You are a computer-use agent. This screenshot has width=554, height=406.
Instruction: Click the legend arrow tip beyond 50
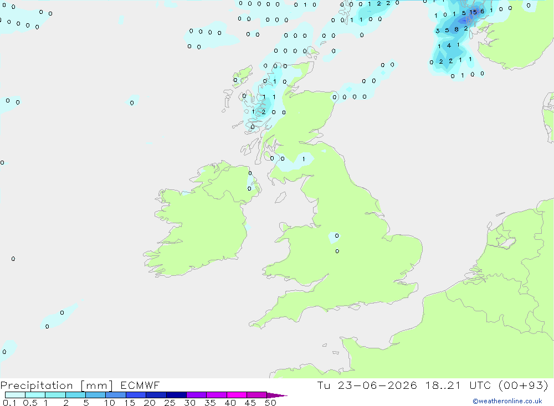point(278,395)
